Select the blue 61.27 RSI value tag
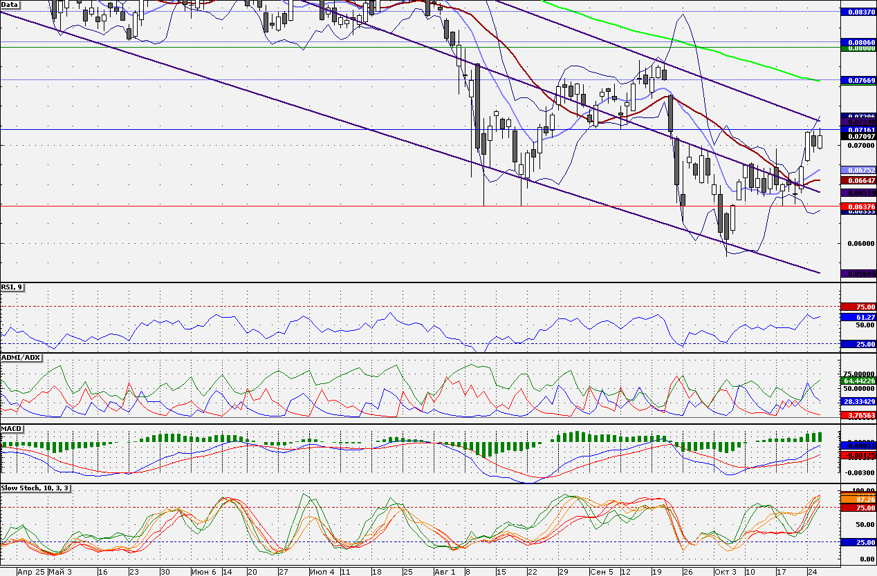The width and height of the screenshot is (877, 576). (x=858, y=317)
